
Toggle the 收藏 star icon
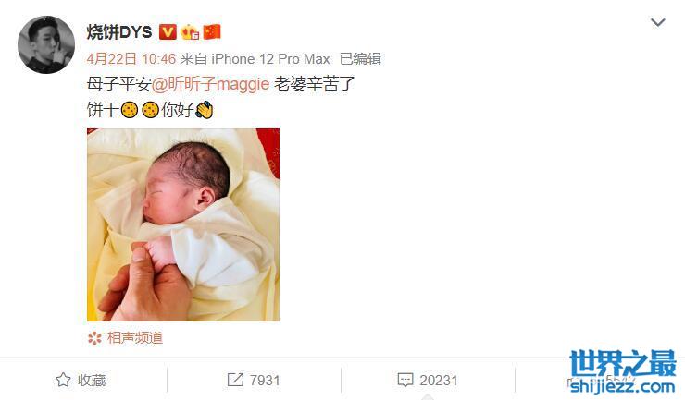point(63,380)
